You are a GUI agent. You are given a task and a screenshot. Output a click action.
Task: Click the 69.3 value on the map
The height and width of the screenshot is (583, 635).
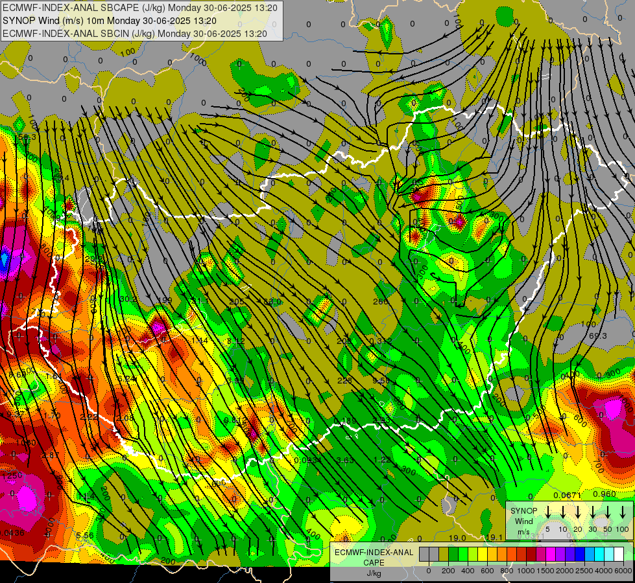coord(598,336)
